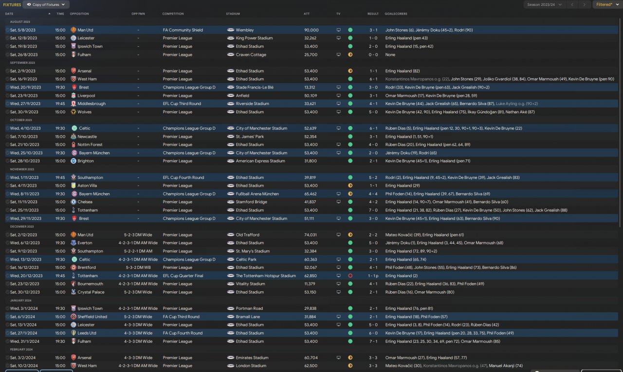This screenshot has width=623, height=372.
Task: Tick the checkbox for Sat, 2/9/2023 fixture
Action: [x=7, y=71]
